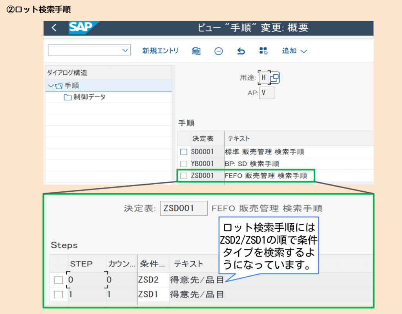Select the Copy As icon in the toolbar
Viewport: 402px width, 314px height.
(x=196, y=51)
